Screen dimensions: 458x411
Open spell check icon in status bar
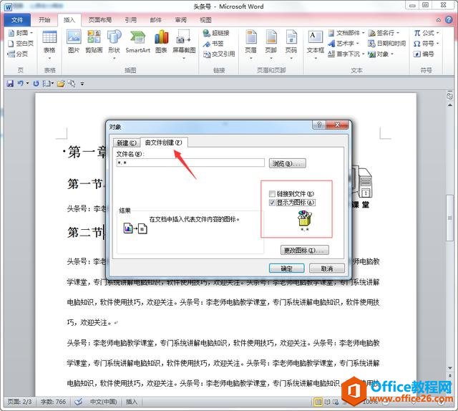tap(78, 402)
